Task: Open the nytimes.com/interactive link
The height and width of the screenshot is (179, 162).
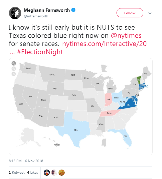Action: 105,44
